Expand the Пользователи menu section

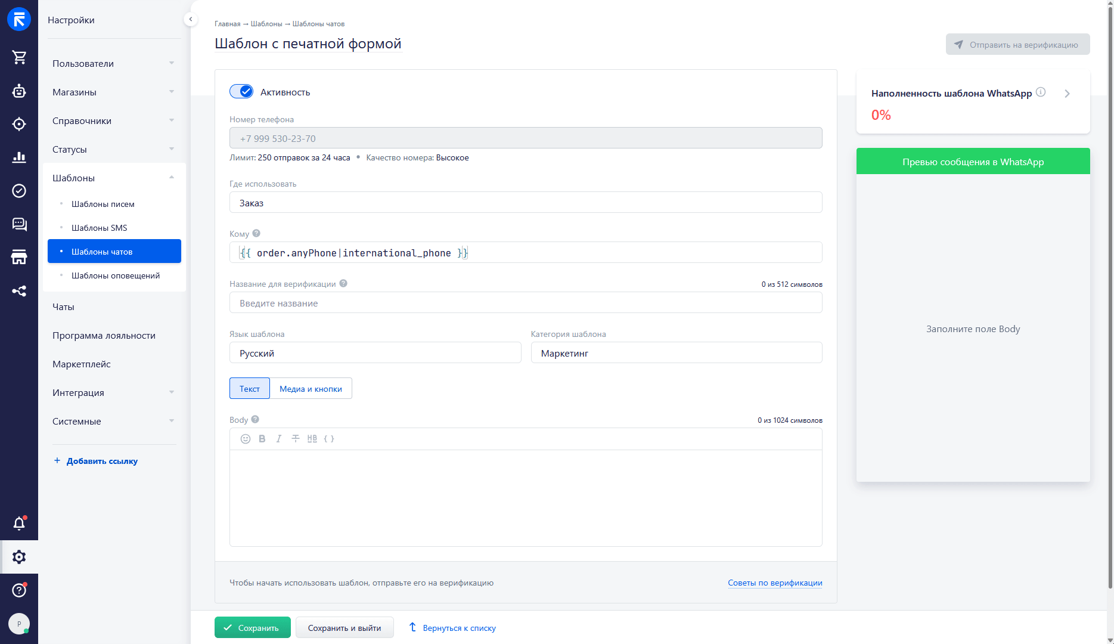tap(113, 63)
